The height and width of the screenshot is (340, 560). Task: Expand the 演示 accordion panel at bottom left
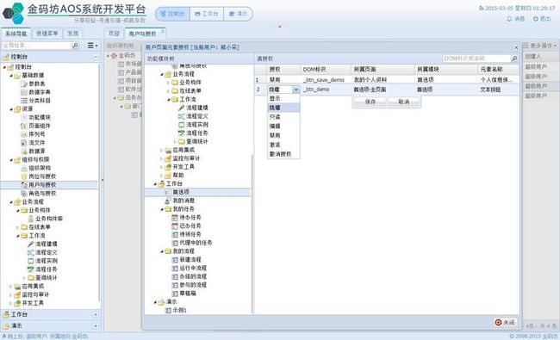click(x=96, y=325)
